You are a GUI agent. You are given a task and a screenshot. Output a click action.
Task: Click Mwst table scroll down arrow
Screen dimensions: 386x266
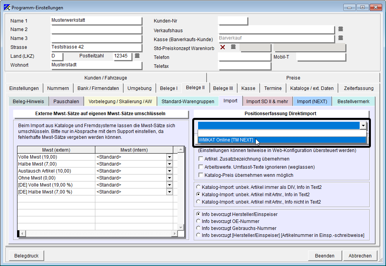(x=181, y=227)
